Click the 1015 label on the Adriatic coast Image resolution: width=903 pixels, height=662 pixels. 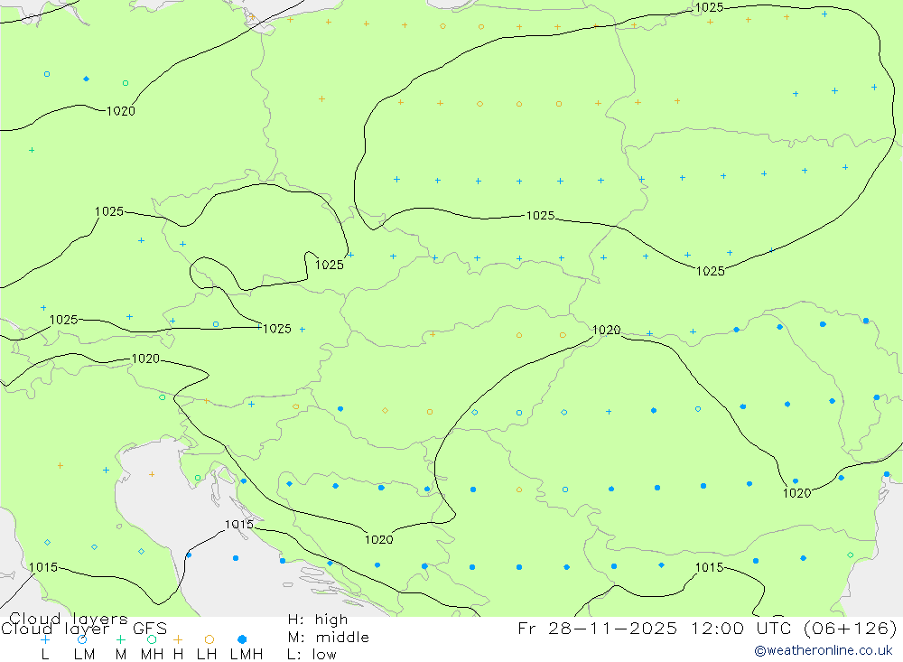239,525
